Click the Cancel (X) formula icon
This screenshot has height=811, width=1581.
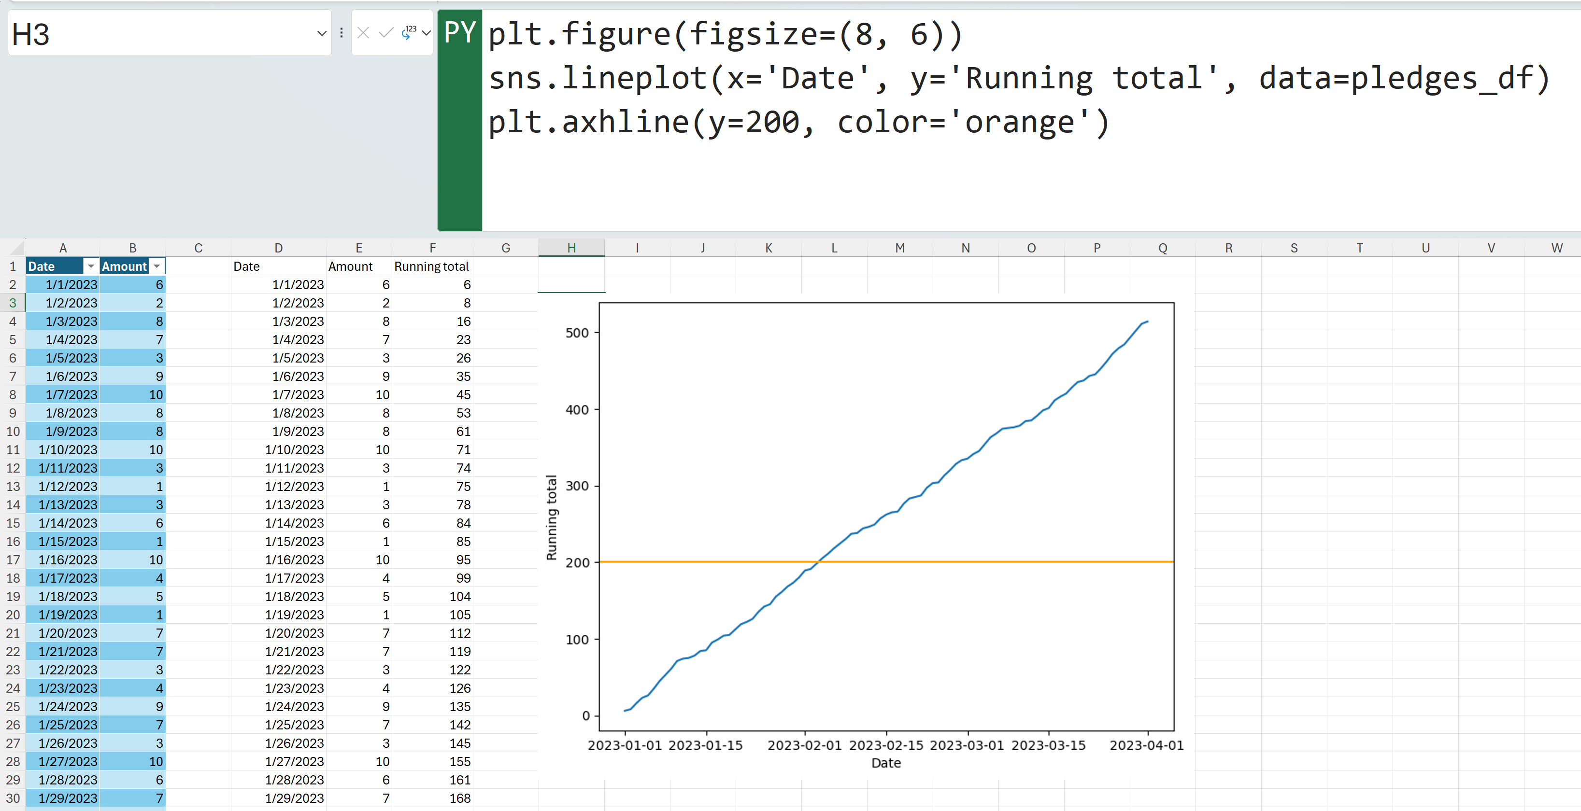coord(363,33)
